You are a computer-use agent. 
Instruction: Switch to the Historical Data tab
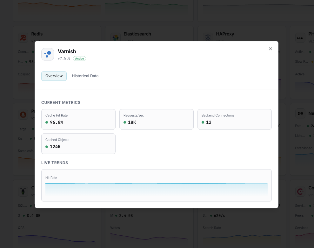85,76
